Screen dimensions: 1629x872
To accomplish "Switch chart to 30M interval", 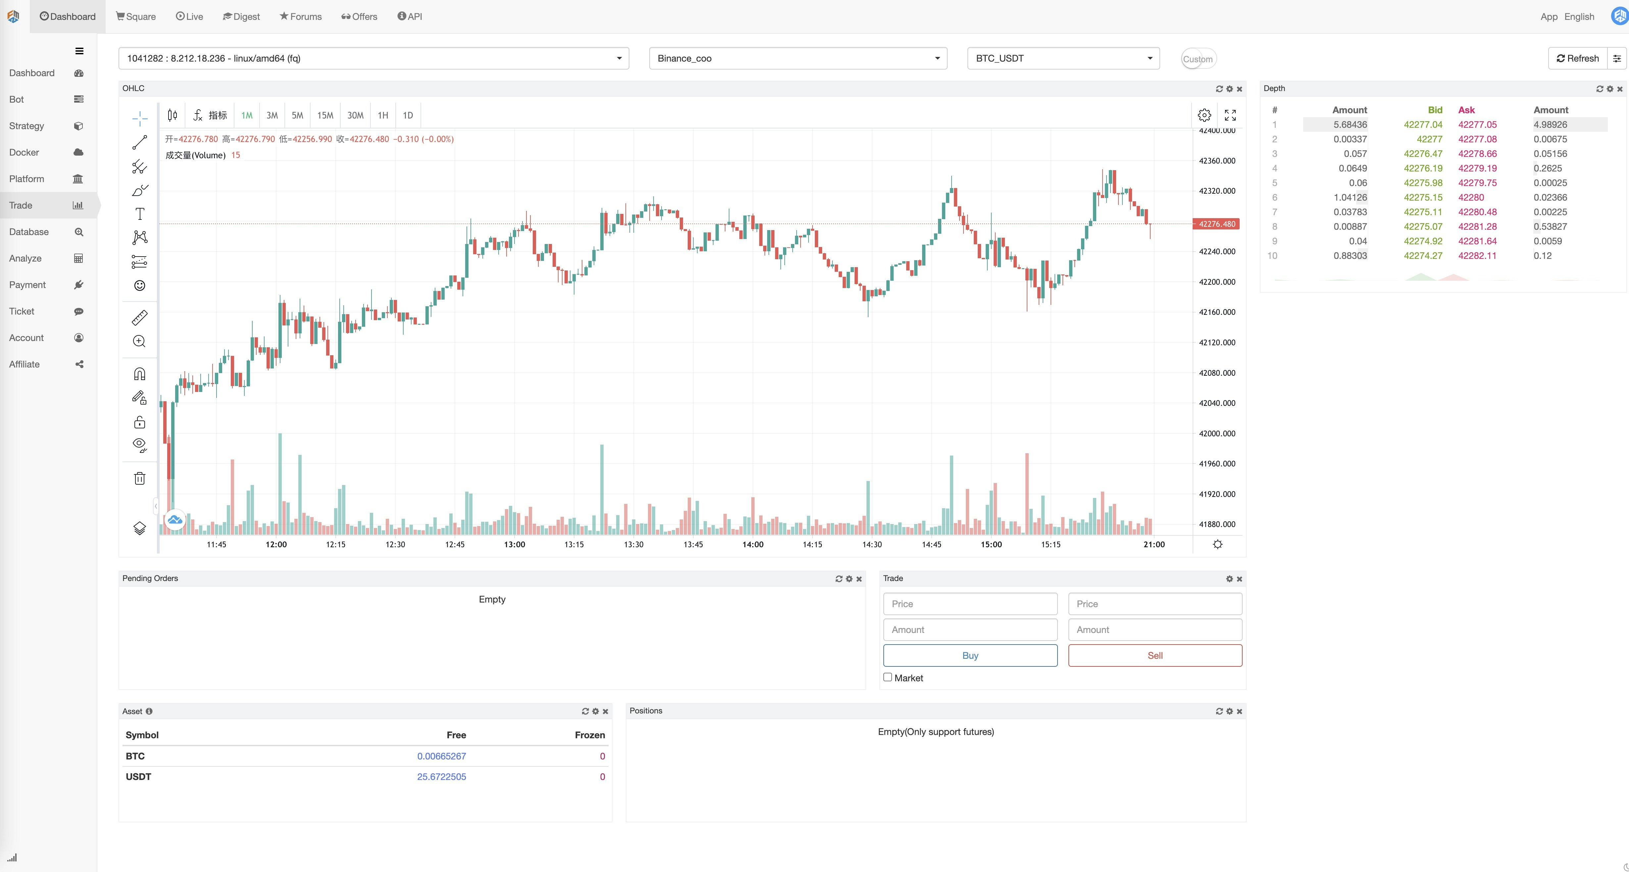I will point(355,115).
